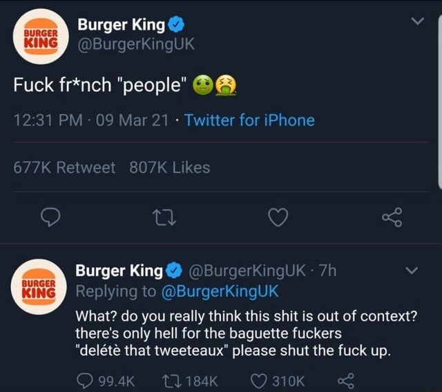Viewport: 442px width, 392px height.
Task: View the 807K Likes list
Action: (x=170, y=167)
